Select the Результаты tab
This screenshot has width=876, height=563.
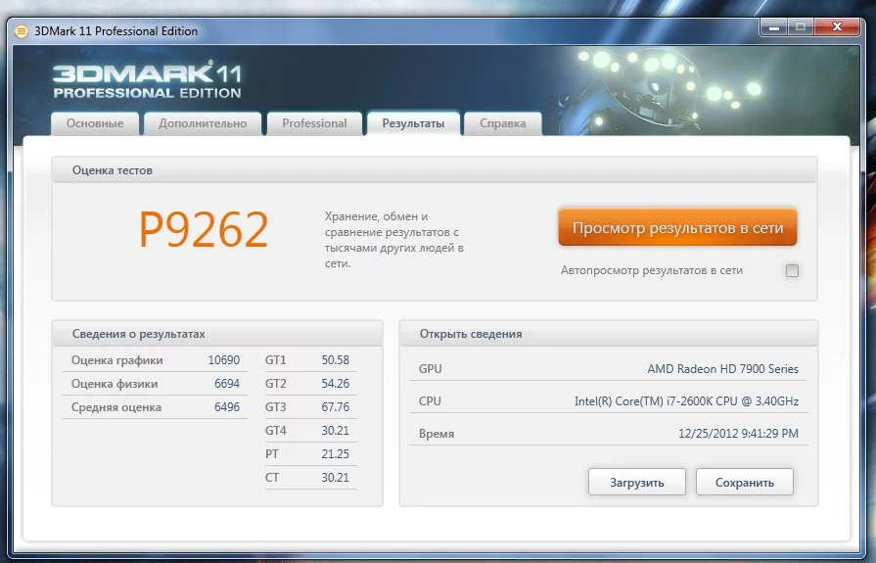[x=413, y=123]
